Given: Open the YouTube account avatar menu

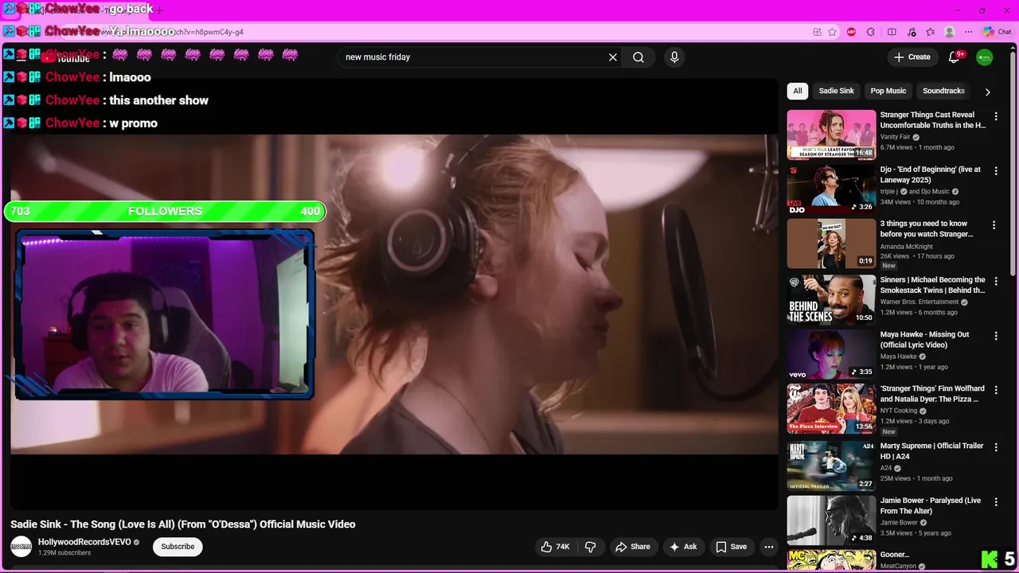Looking at the screenshot, I should [x=985, y=57].
